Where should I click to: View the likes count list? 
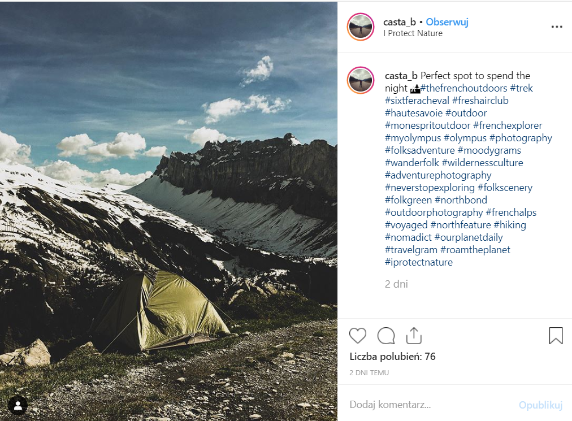pos(392,357)
